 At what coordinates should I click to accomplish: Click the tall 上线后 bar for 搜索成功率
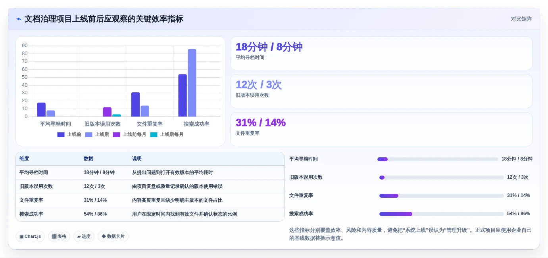point(192,83)
